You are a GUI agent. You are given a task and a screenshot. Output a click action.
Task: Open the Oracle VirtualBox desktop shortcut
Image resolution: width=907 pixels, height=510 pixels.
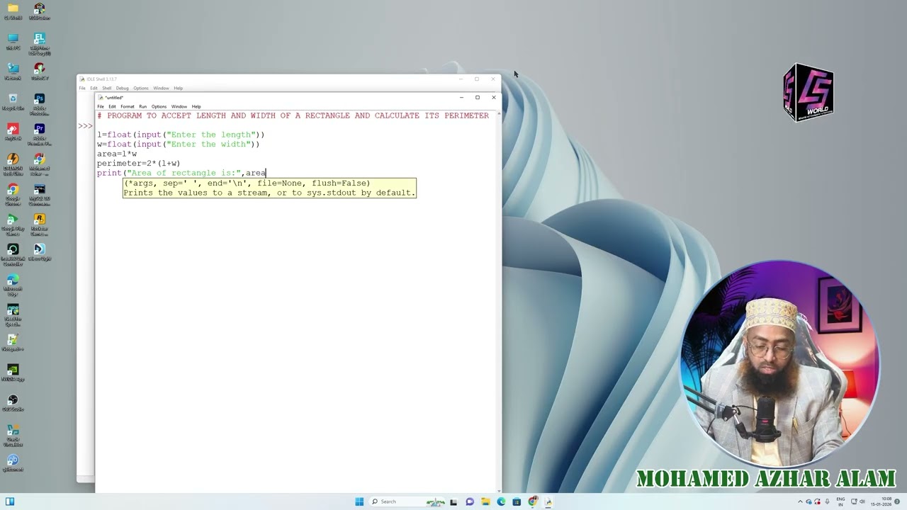[x=13, y=434]
